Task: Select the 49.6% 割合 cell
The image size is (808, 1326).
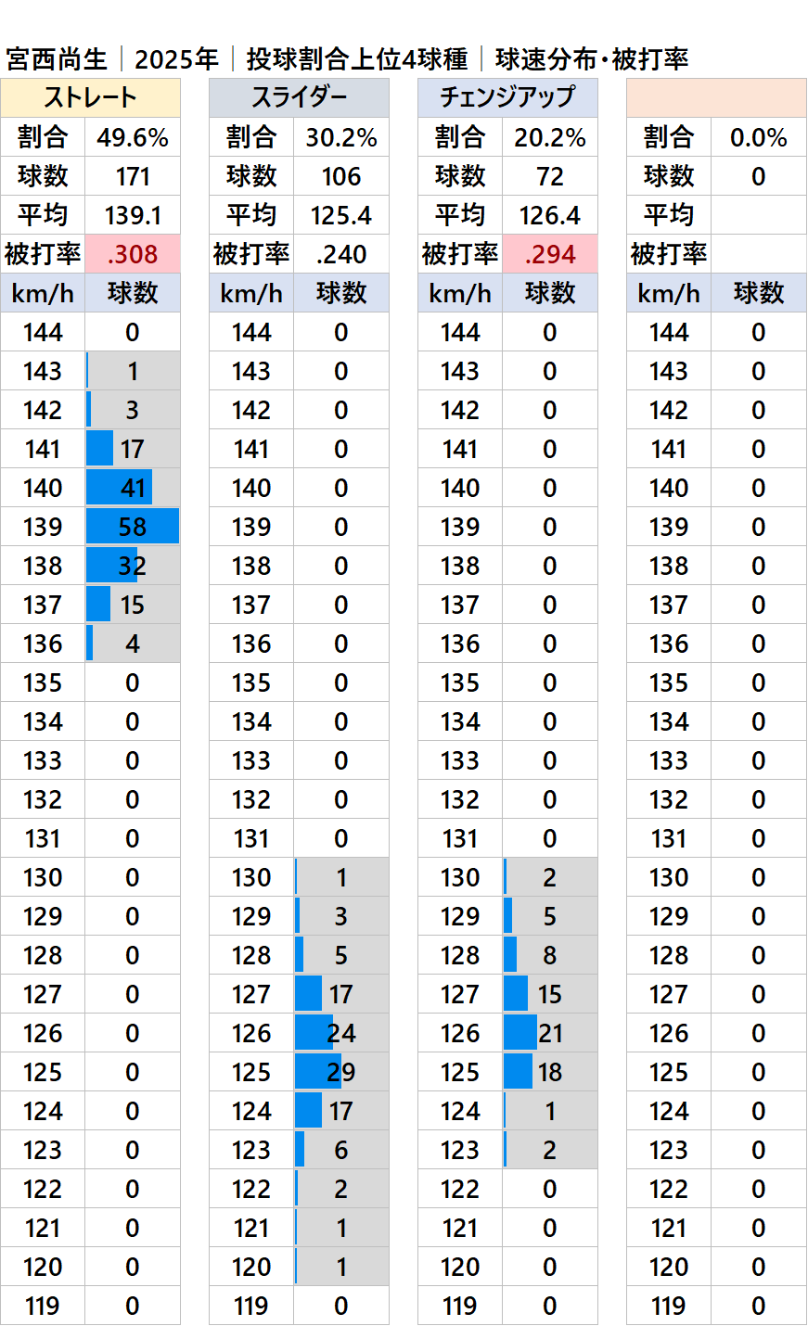Action: tap(133, 138)
